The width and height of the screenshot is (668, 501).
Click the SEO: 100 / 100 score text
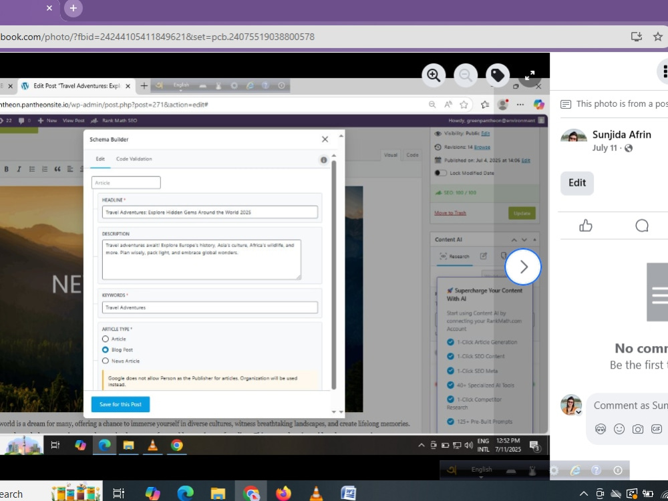click(x=460, y=192)
